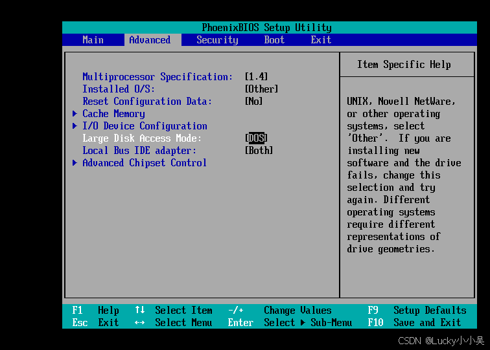The height and width of the screenshot is (350, 490).
Task: Click the F1 Help key hint
Action: 96,310
